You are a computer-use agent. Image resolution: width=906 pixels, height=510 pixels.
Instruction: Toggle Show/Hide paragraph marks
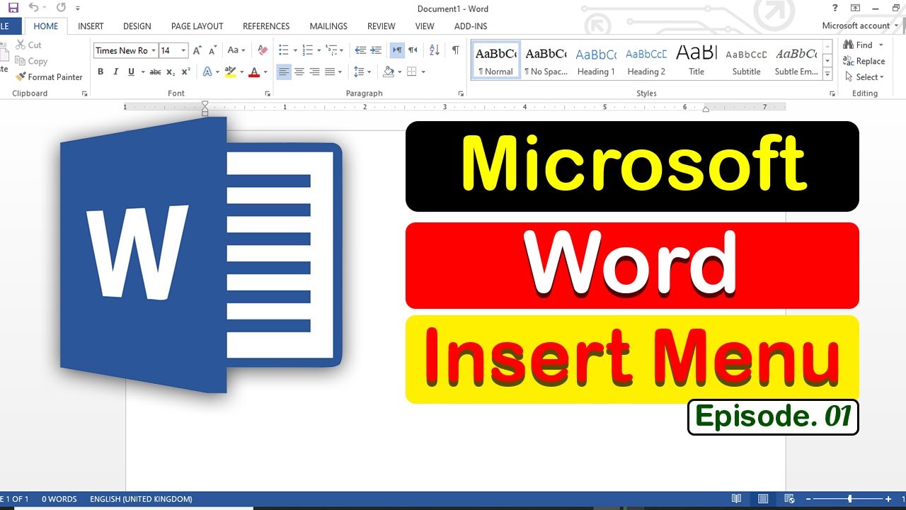456,50
